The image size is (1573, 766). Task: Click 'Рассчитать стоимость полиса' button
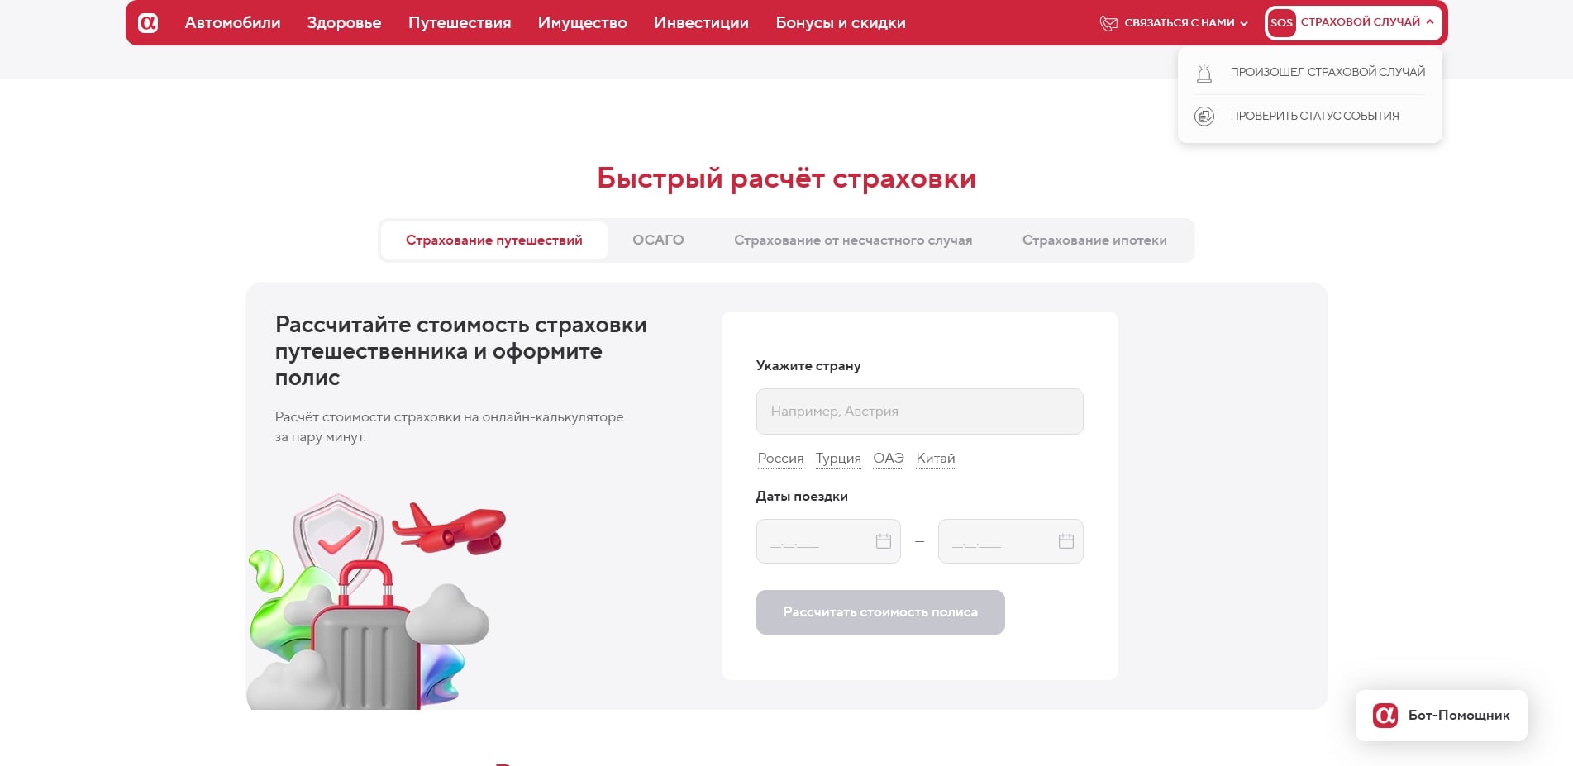(x=879, y=612)
